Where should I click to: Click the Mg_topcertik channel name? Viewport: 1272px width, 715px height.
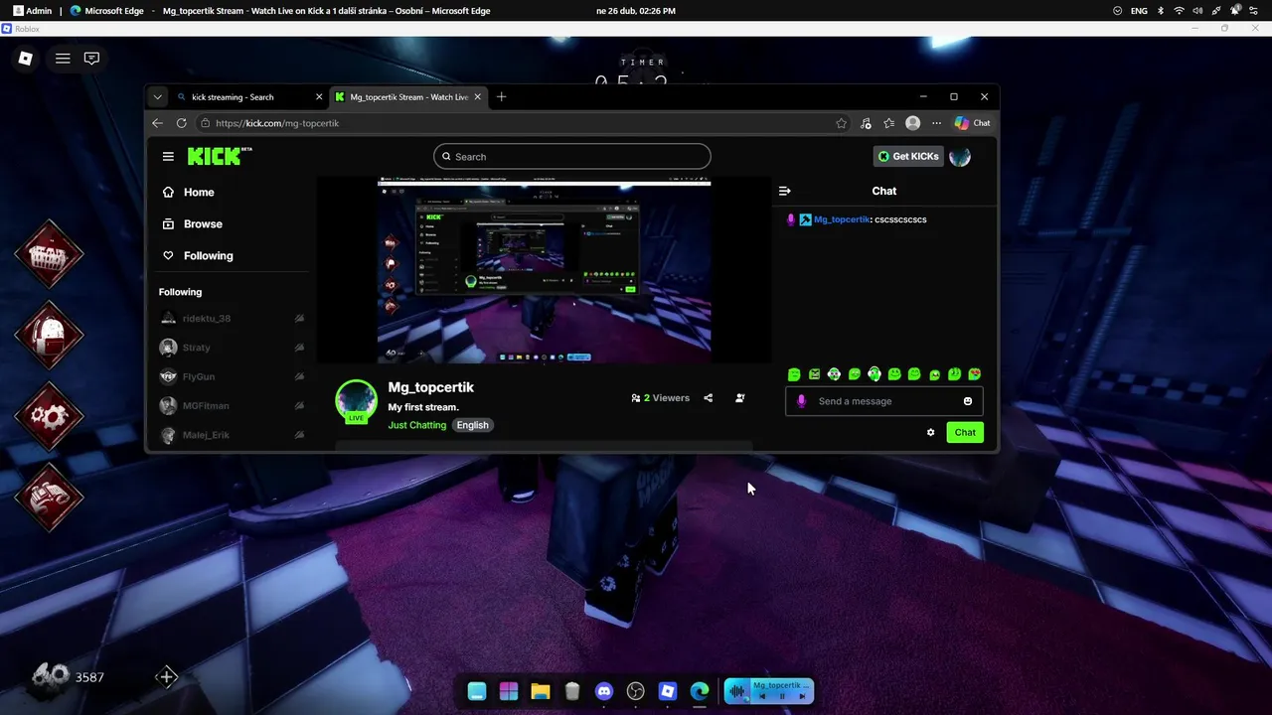pyautogui.click(x=430, y=387)
